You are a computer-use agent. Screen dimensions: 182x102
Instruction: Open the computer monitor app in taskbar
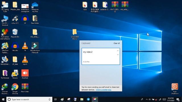(75, 99)
